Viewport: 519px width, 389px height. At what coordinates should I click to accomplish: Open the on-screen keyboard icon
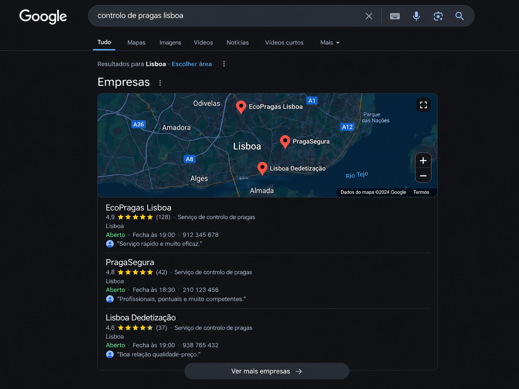click(395, 16)
